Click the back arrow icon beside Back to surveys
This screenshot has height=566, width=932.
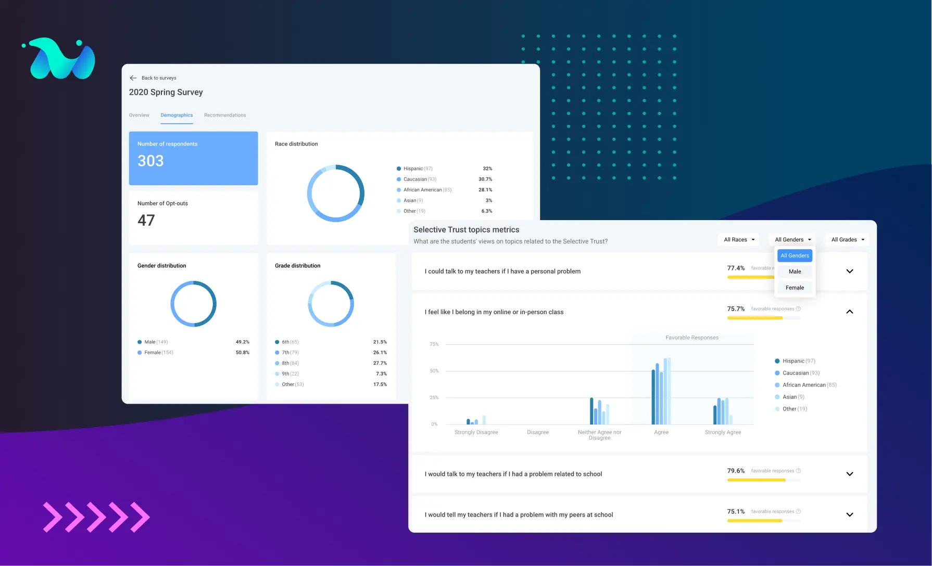(133, 78)
